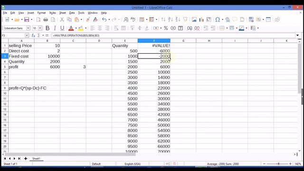
Task: Click the row 5 header
Action: coord(5,67)
